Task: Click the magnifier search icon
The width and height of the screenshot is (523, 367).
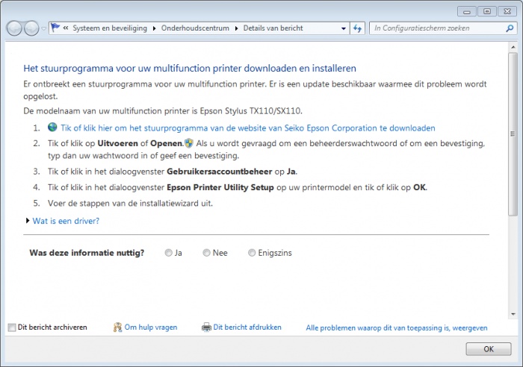Action: click(510, 28)
